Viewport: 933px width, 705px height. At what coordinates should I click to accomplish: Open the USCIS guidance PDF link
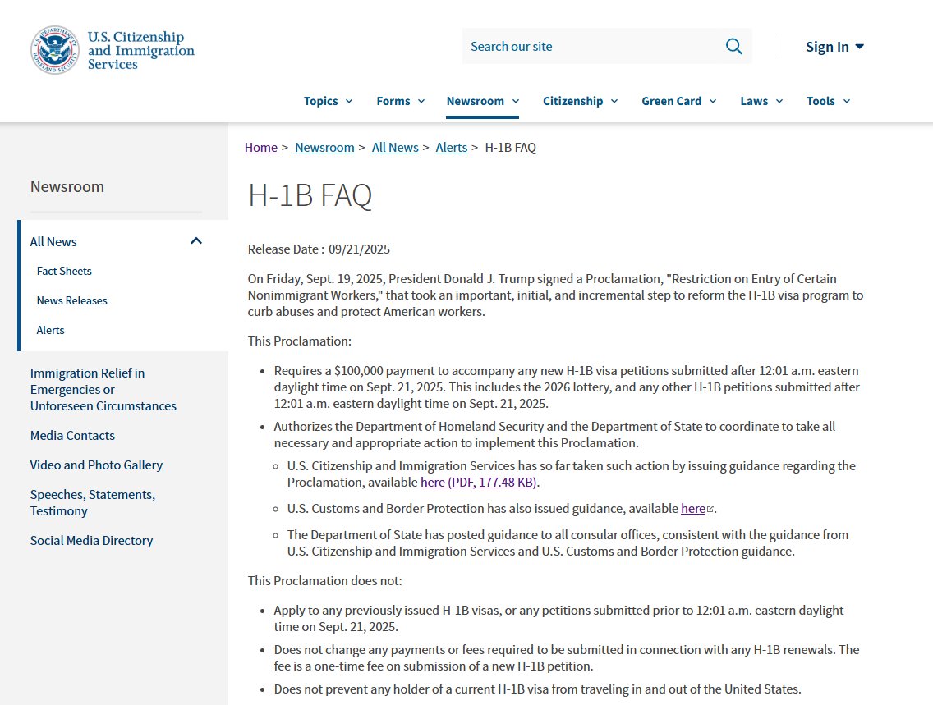[x=478, y=482]
